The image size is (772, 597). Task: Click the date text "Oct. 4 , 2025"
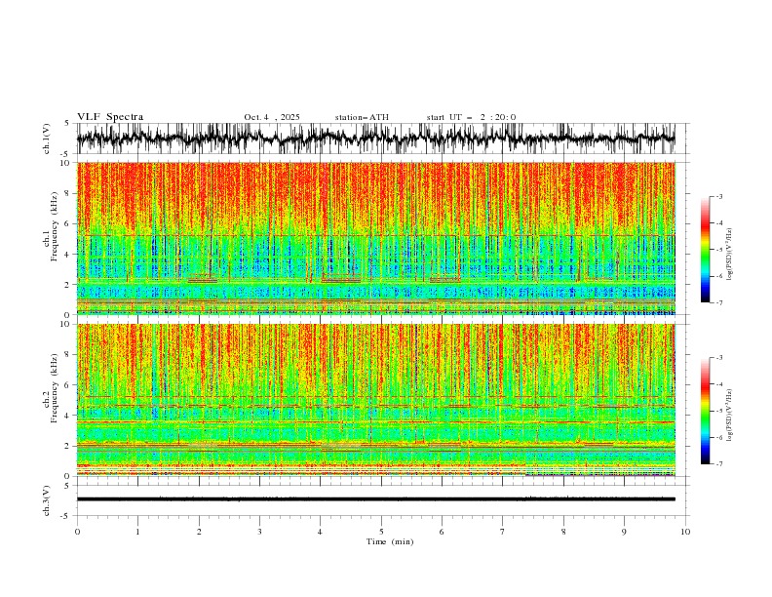[x=272, y=117]
